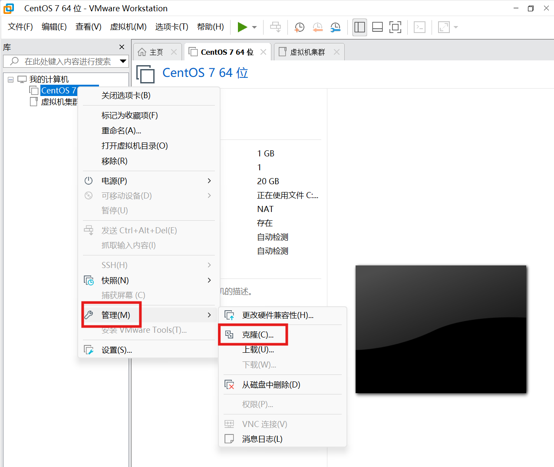The height and width of the screenshot is (467, 554).
Task: Close the 主页 tab
Action: 174,52
